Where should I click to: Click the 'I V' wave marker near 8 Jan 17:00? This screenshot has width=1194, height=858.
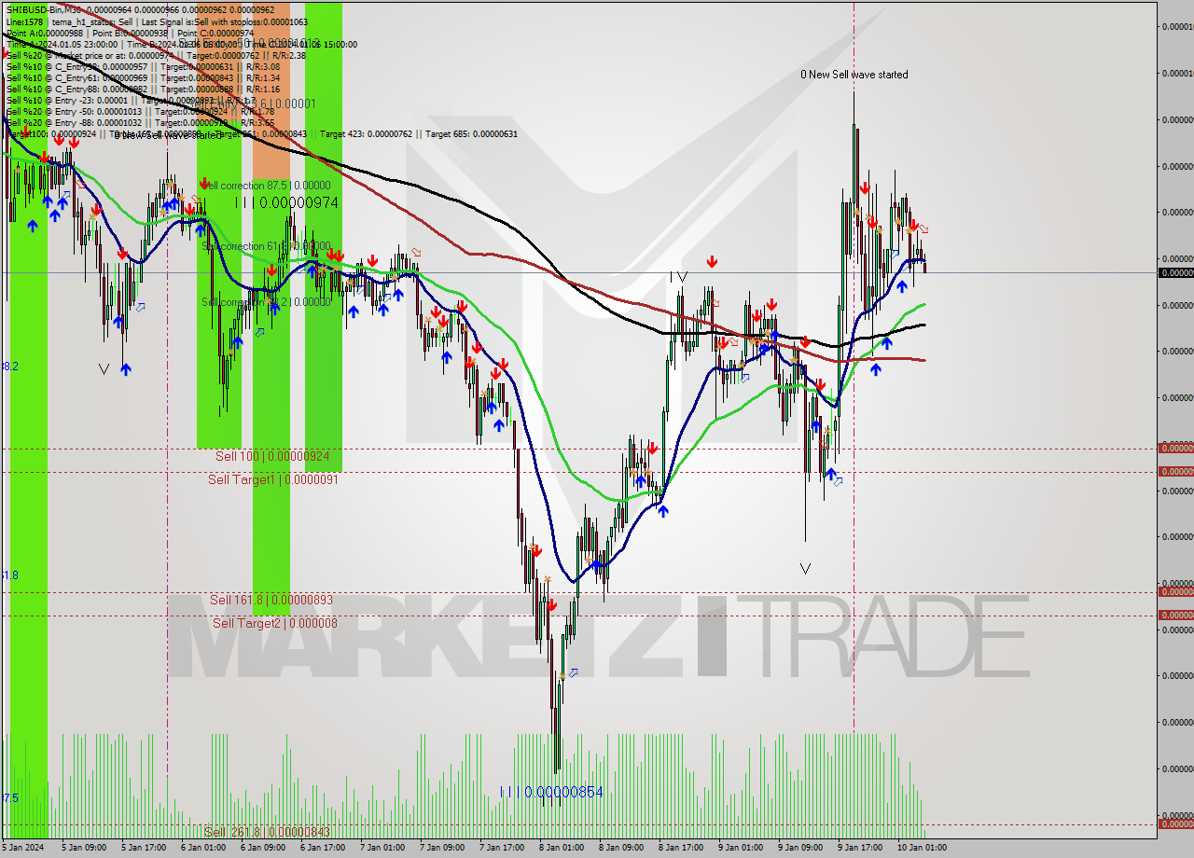678,277
